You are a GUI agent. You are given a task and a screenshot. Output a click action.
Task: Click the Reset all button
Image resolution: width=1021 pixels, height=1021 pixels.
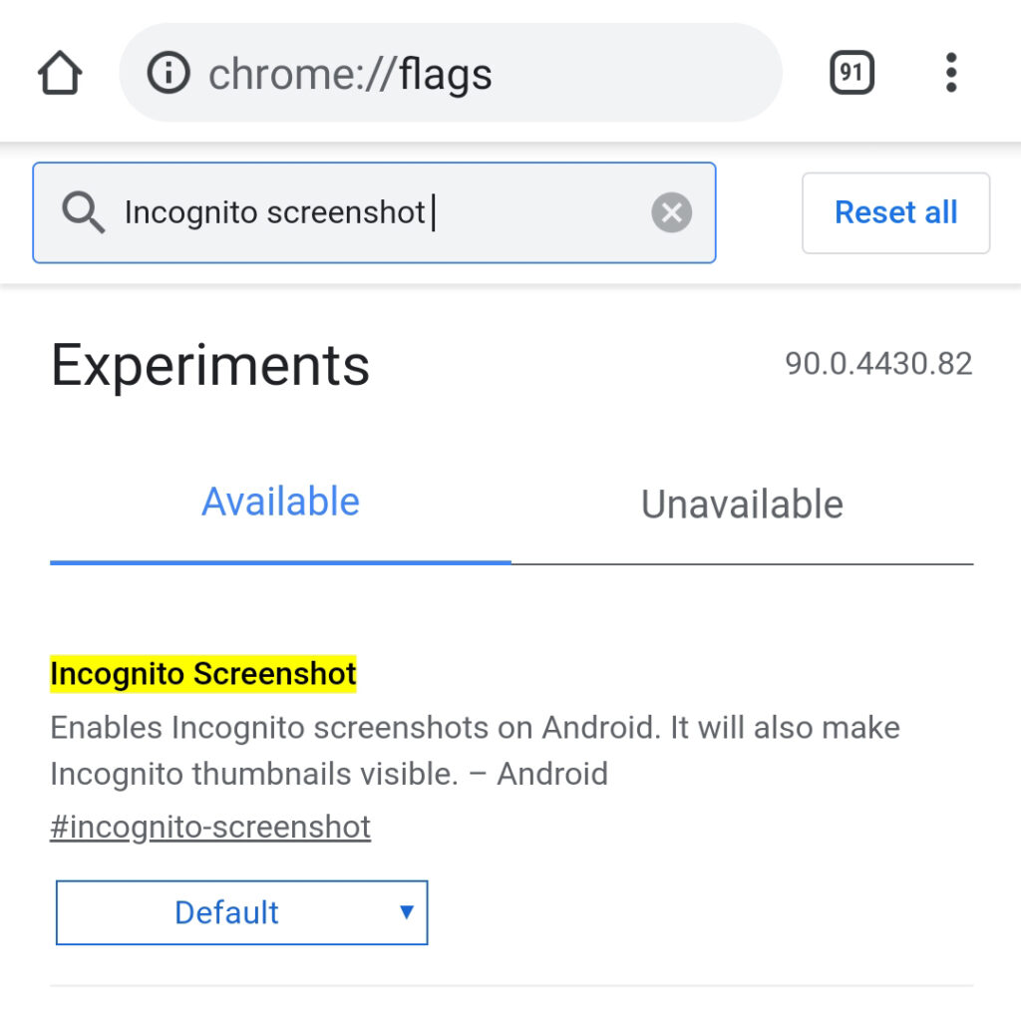[896, 213]
